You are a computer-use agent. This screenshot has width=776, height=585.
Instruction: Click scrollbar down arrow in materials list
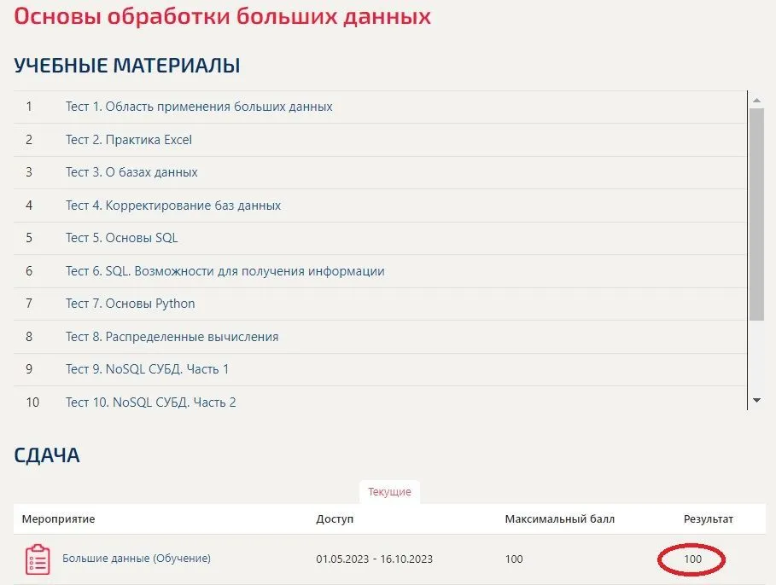[x=756, y=400]
